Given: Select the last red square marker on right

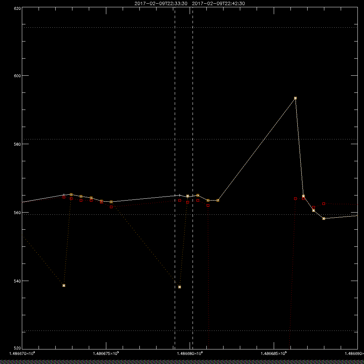Looking at the screenshot, I should click(324, 203).
